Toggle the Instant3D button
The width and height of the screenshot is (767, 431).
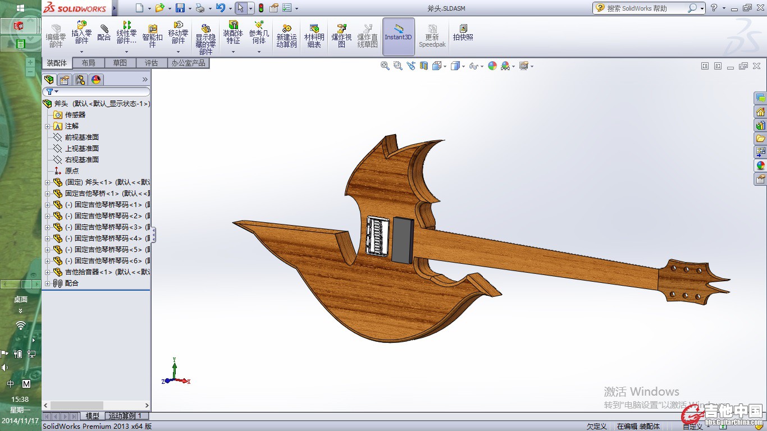click(399, 36)
